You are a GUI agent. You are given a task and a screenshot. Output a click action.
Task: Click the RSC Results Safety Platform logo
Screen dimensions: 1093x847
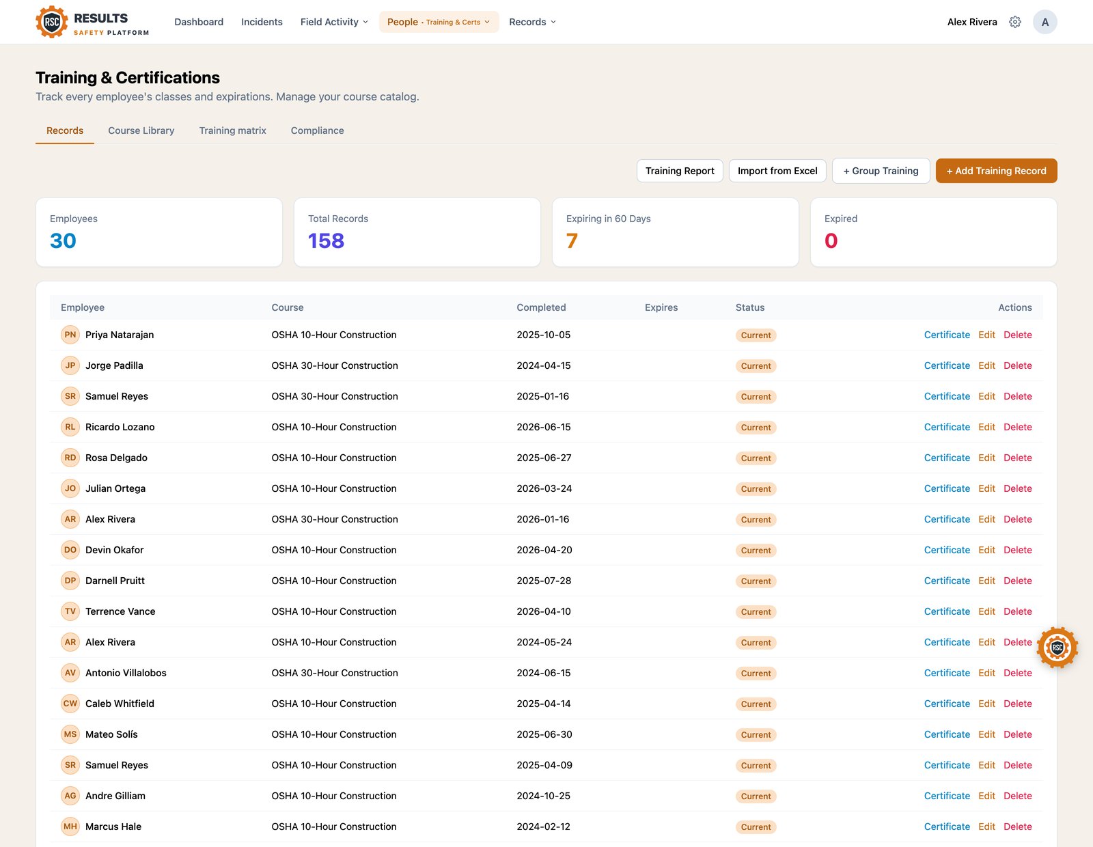[92, 22]
